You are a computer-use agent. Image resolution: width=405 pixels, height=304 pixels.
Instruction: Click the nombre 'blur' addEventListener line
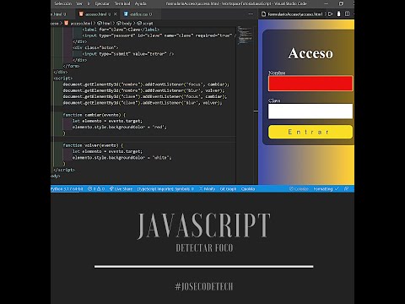click(x=143, y=90)
